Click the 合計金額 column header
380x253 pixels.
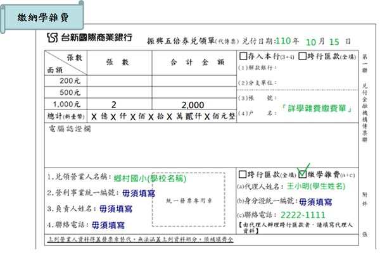pos(197,63)
